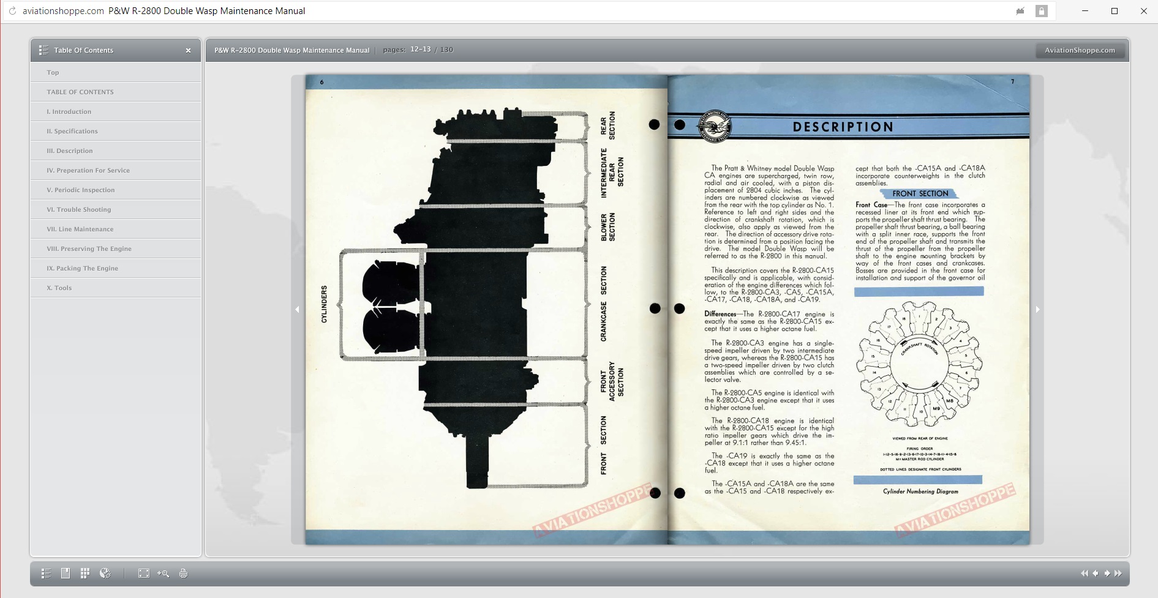Click total page count '130'
Screen dimensions: 1158x598
pyautogui.click(x=446, y=50)
